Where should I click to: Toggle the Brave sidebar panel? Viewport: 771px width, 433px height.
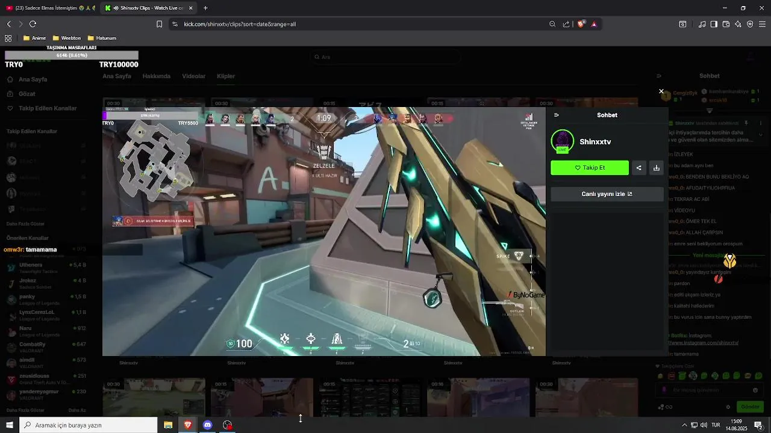[714, 24]
